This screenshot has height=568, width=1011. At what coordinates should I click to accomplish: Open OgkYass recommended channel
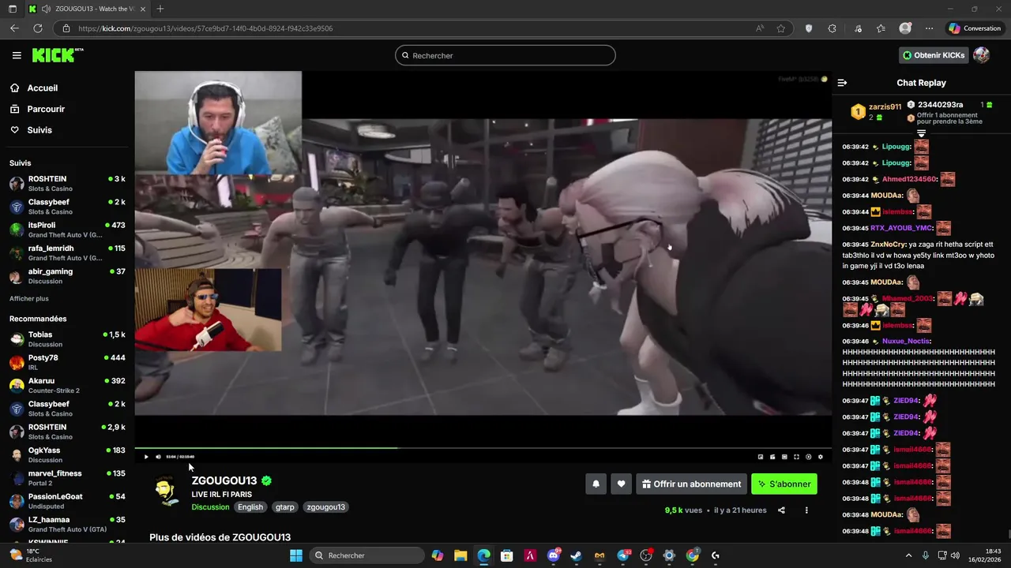click(67, 455)
